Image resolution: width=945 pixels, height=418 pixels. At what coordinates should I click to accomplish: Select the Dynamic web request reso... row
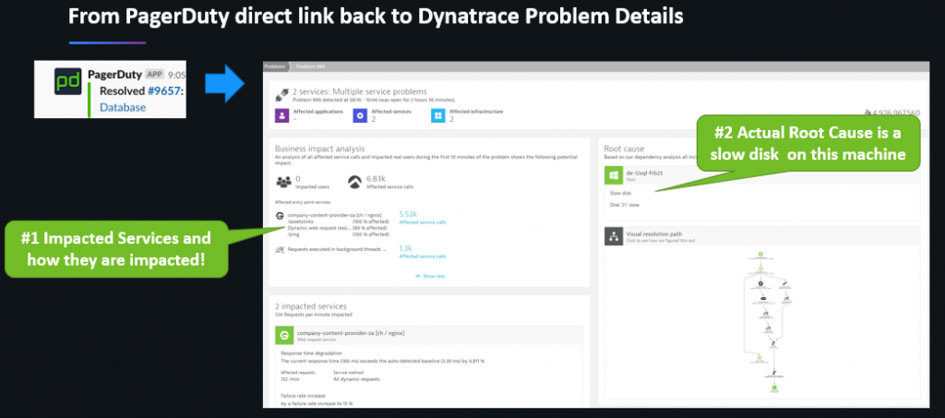pyautogui.click(x=338, y=228)
